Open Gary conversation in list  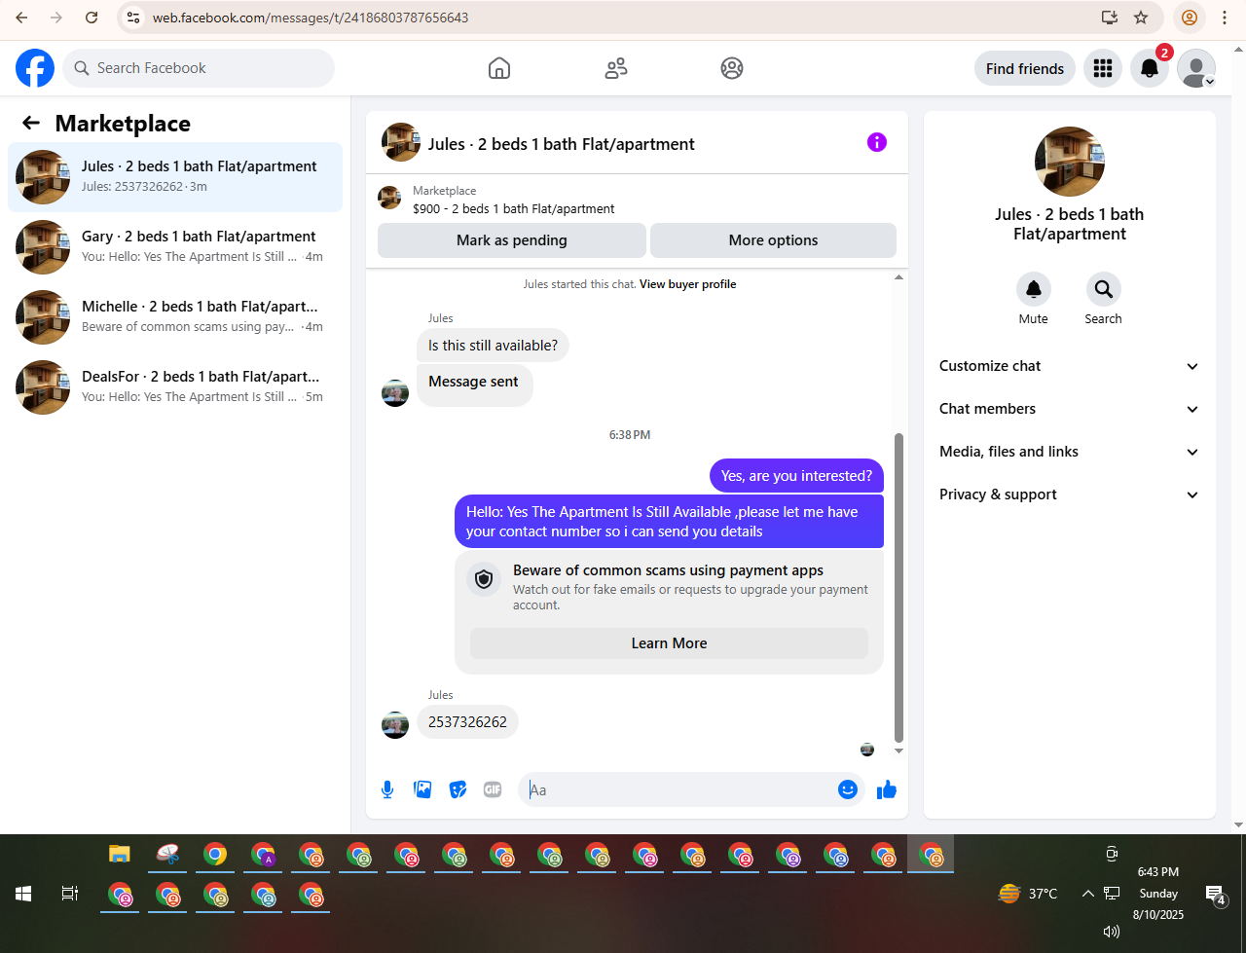175,247
